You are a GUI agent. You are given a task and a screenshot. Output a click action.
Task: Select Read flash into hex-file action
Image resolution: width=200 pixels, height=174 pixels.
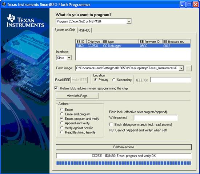point(62,132)
